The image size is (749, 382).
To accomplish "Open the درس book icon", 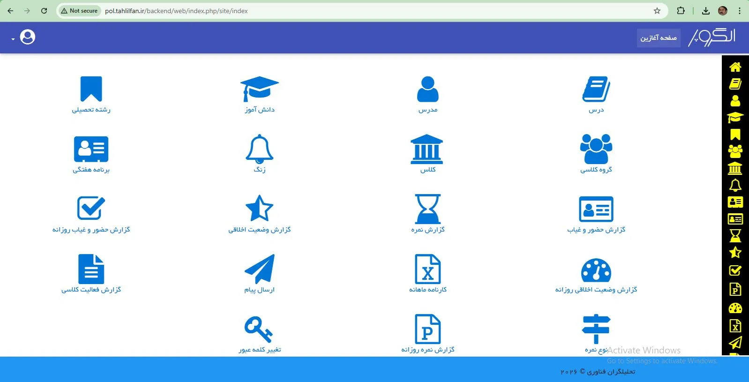I will 596,89.
